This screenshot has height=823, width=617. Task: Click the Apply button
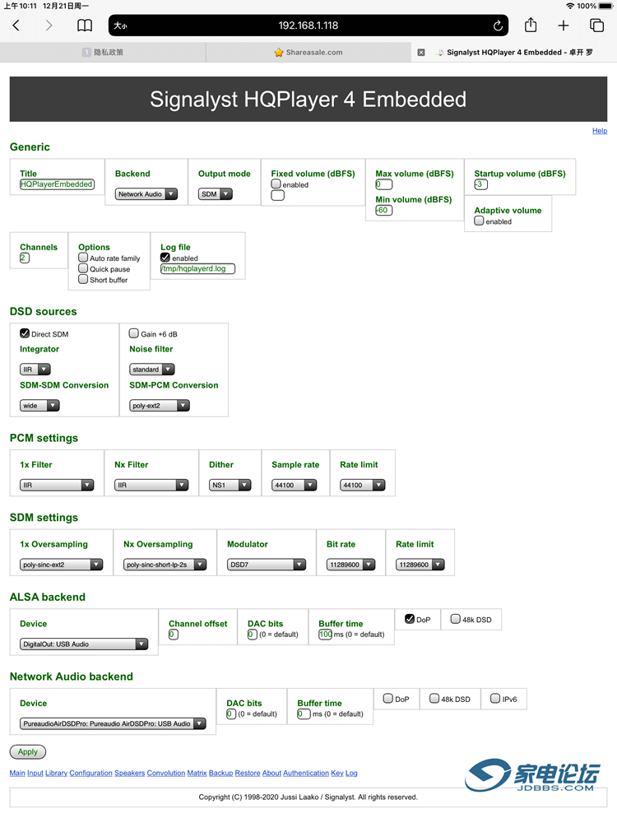click(28, 752)
